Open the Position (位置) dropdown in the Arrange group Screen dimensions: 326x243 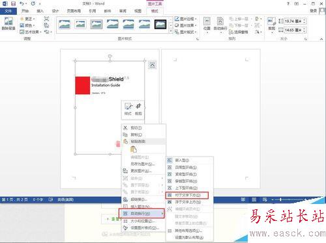(x=207, y=25)
